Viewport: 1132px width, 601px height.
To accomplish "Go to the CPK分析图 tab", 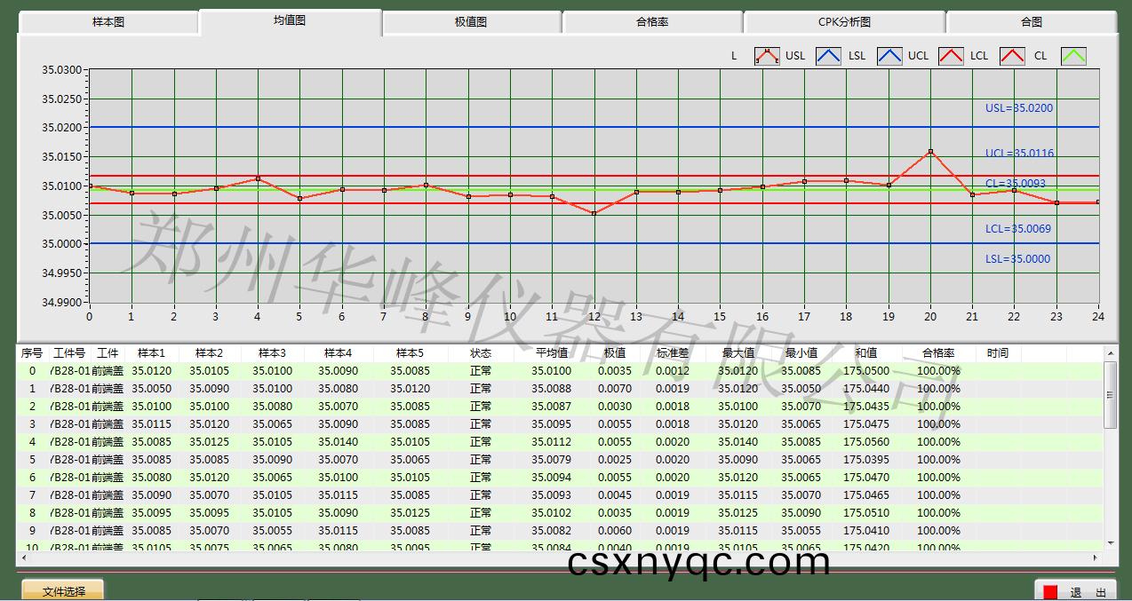I will [x=844, y=22].
